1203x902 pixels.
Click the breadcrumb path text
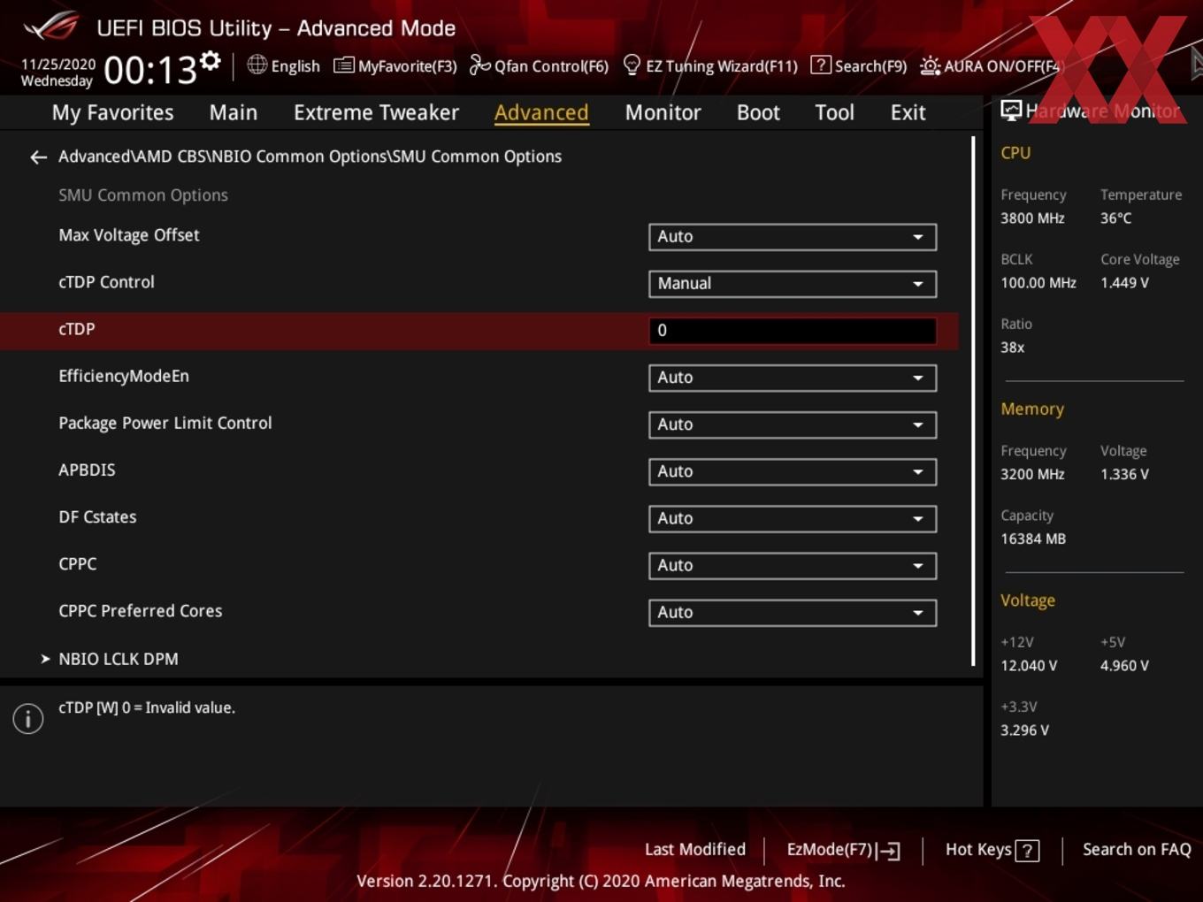point(310,157)
